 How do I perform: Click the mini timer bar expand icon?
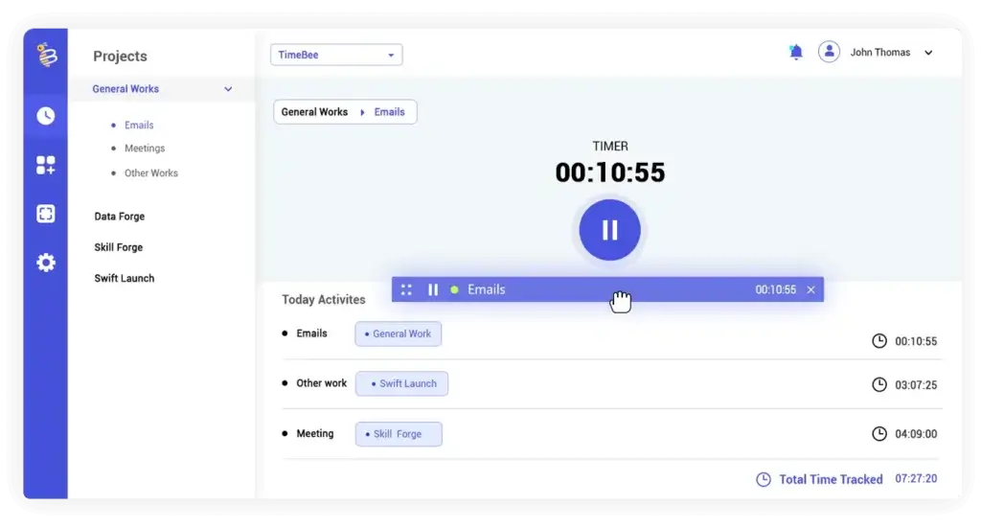pos(406,289)
